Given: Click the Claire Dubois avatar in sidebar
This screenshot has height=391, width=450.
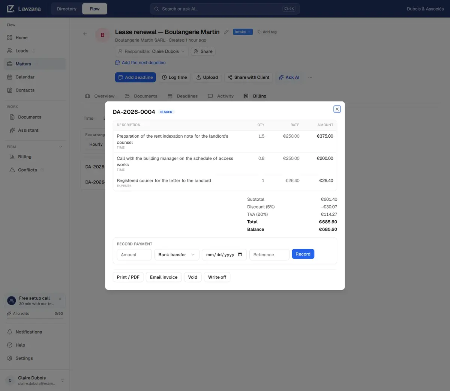Looking at the screenshot, I should 10,380.
